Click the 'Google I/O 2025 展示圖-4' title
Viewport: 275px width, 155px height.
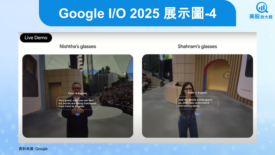click(137, 13)
